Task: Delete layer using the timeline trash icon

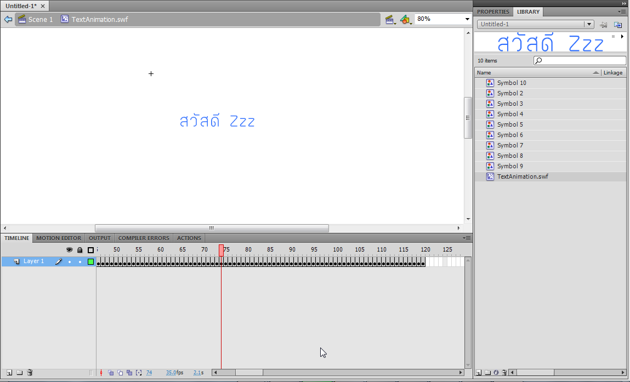Action: (30, 373)
